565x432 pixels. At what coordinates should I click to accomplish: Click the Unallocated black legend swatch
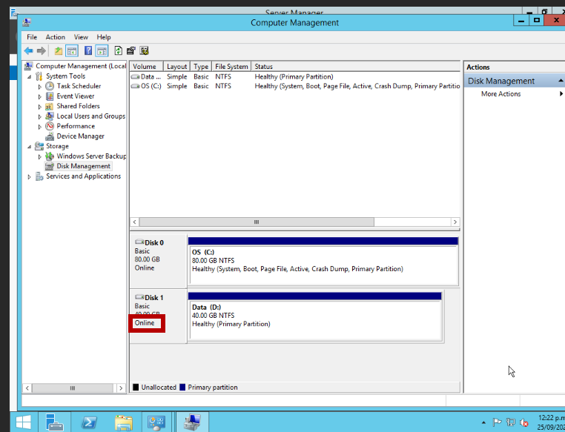136,388
